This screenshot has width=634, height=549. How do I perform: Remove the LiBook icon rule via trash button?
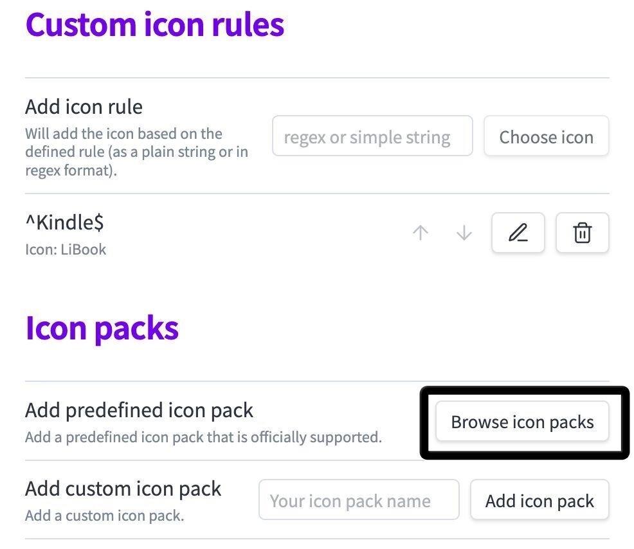582,233
